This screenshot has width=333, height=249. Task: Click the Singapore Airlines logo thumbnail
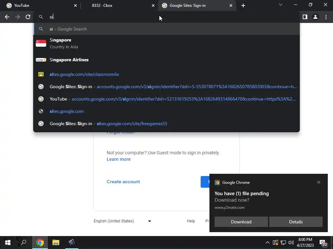pos(41,60)
